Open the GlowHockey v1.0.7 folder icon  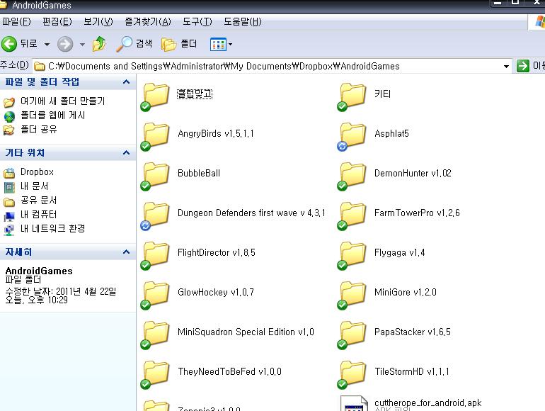tap(156, 295)
